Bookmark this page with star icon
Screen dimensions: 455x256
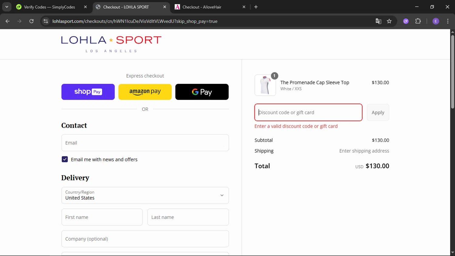click(x=389, y=21)
